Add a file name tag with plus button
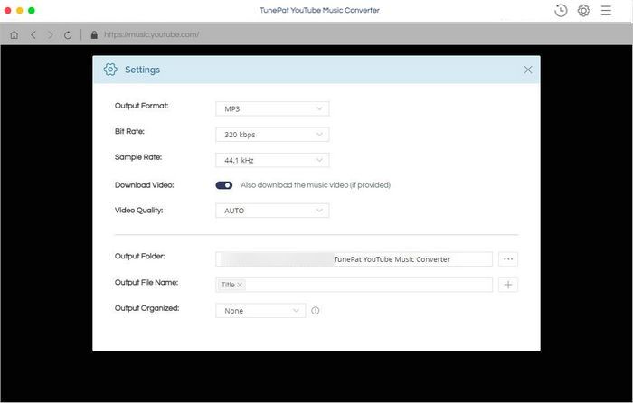The image size is (633, 403). pos(508,285)
